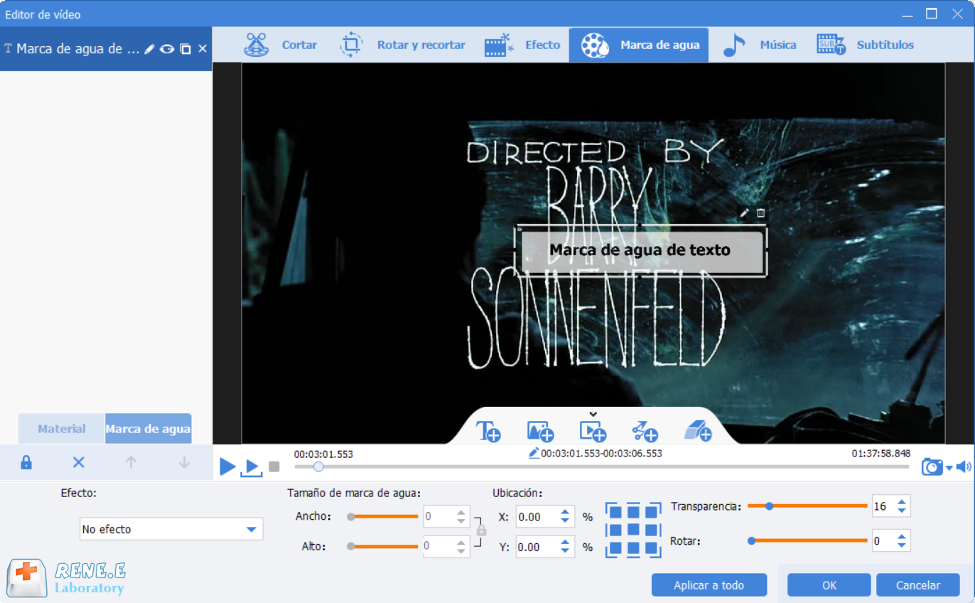Open the snapshot options dropdown arrow
Viewport: 975px width, 603px height.
coord(949,469)
